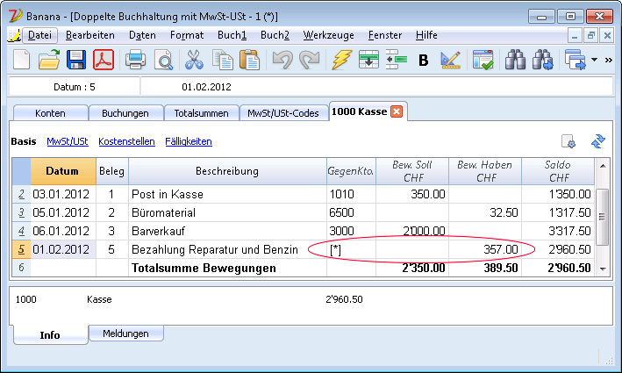Undo the last action arrow

pos(282,60)
